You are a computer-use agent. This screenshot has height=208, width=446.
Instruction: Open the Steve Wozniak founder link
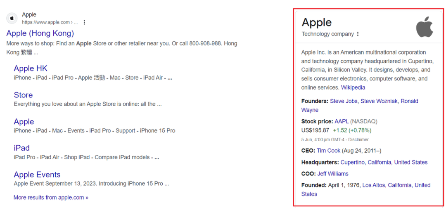pyautogui.click(x=380, y=101)
